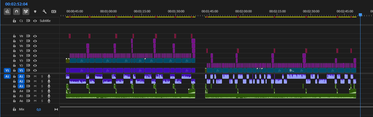Enable voice-over record on track A3
The width and height of the screenshot is (373, 117).
(49, 86)
